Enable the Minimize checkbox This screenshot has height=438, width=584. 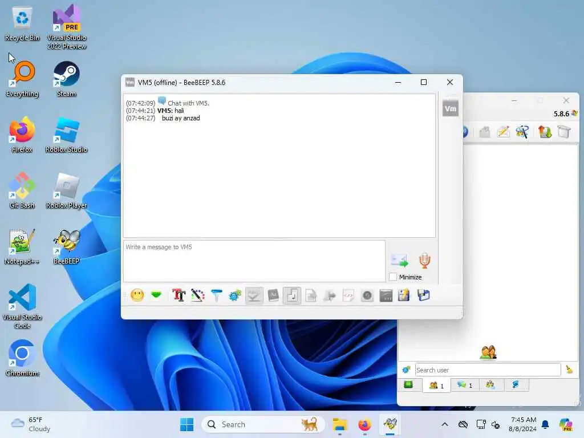[392, 277]
